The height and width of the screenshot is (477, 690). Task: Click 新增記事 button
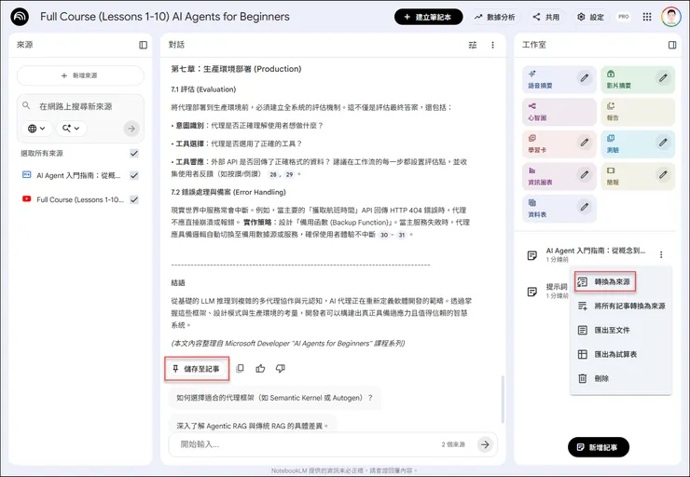pyautogui.click(x=599, y=447)
